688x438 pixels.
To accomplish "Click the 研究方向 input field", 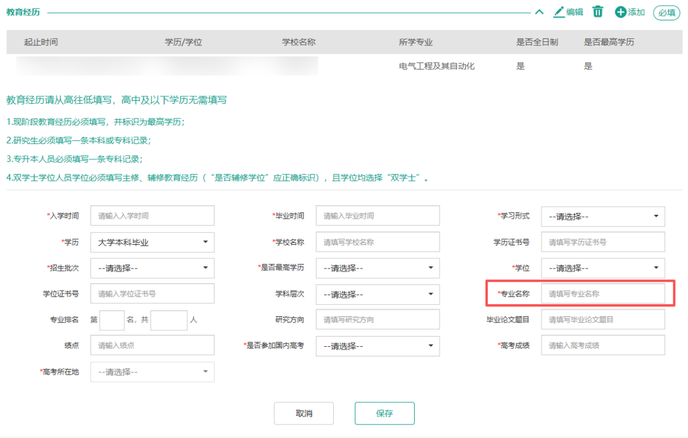I will click(377, 319).
